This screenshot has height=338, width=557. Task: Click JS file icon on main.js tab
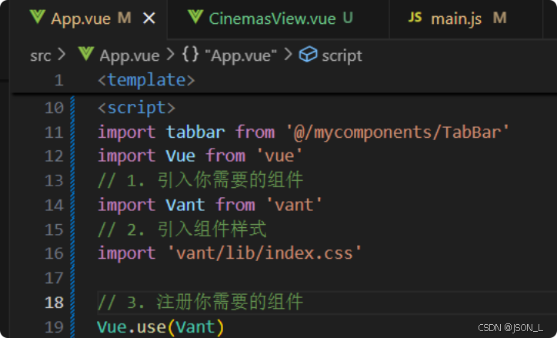415,17
